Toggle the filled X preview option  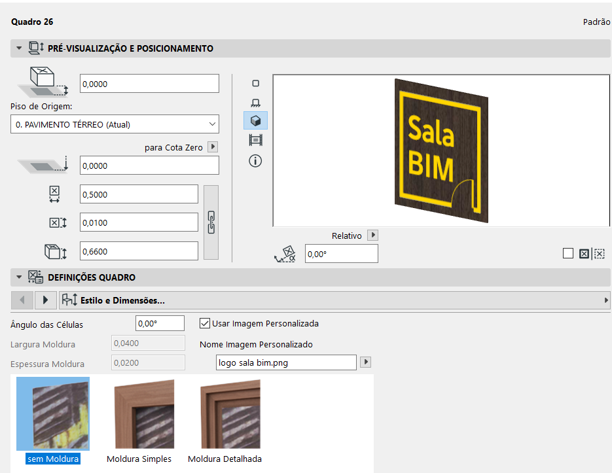584,253
